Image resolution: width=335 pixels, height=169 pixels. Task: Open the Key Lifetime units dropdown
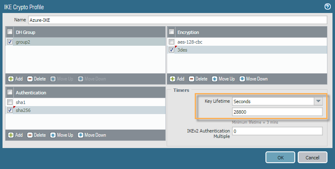point(318,101)
